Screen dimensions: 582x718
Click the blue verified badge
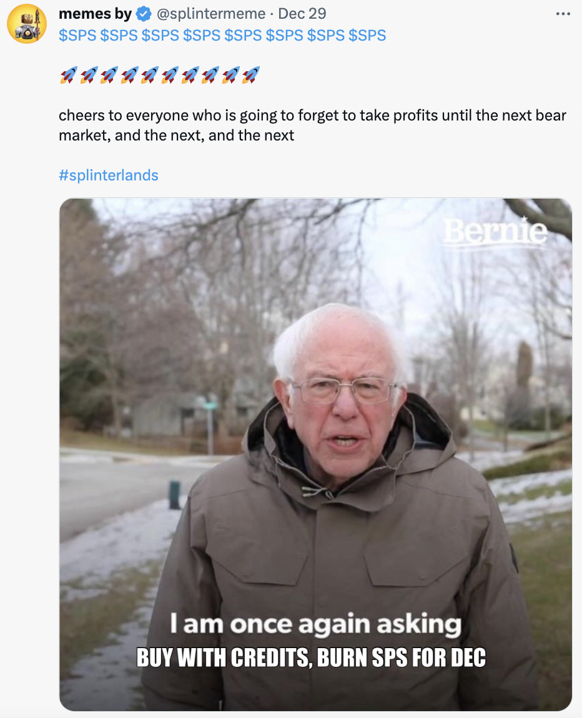click(144, 14)
